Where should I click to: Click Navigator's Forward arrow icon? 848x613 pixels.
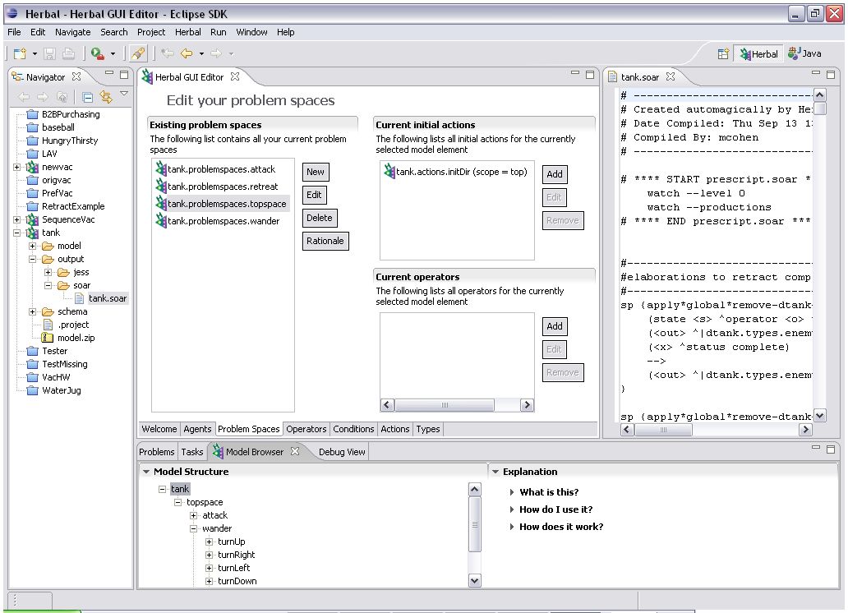43,97
